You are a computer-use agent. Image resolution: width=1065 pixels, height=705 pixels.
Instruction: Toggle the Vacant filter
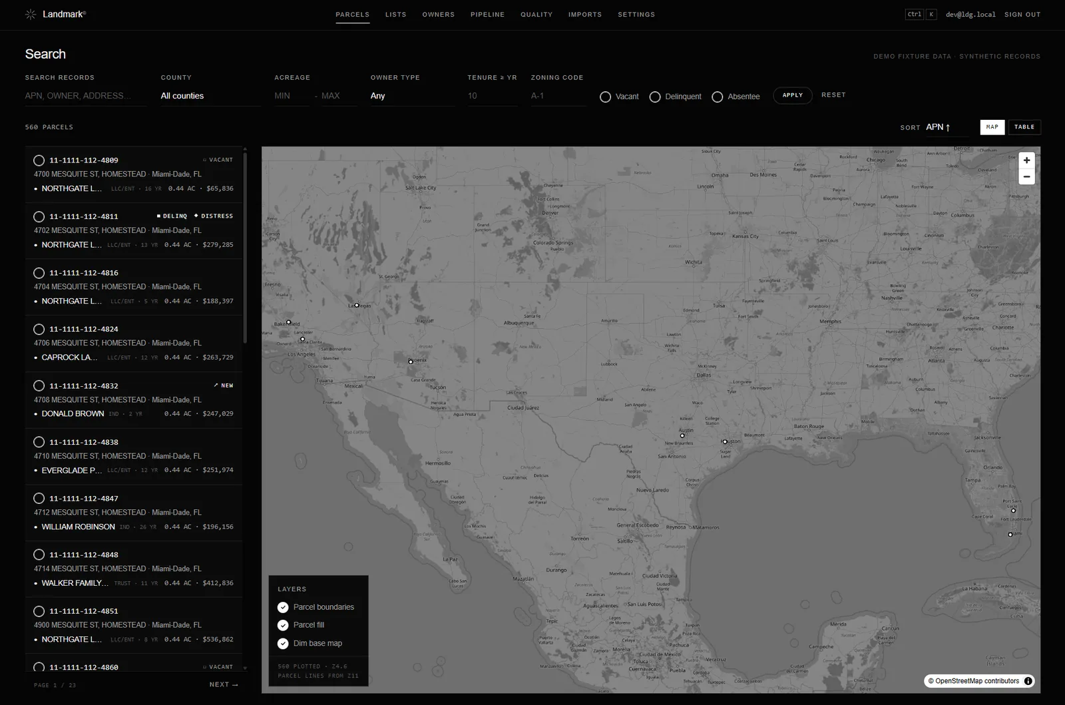pyautogui.click(x=605, y=97)
